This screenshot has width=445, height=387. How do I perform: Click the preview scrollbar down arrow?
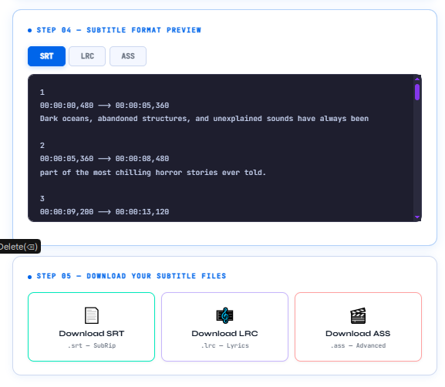point(417,217)
